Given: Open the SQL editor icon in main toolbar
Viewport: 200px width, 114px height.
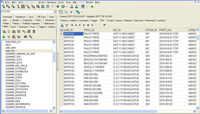Looking at the screenshot, I should click(x=3, y=6).
